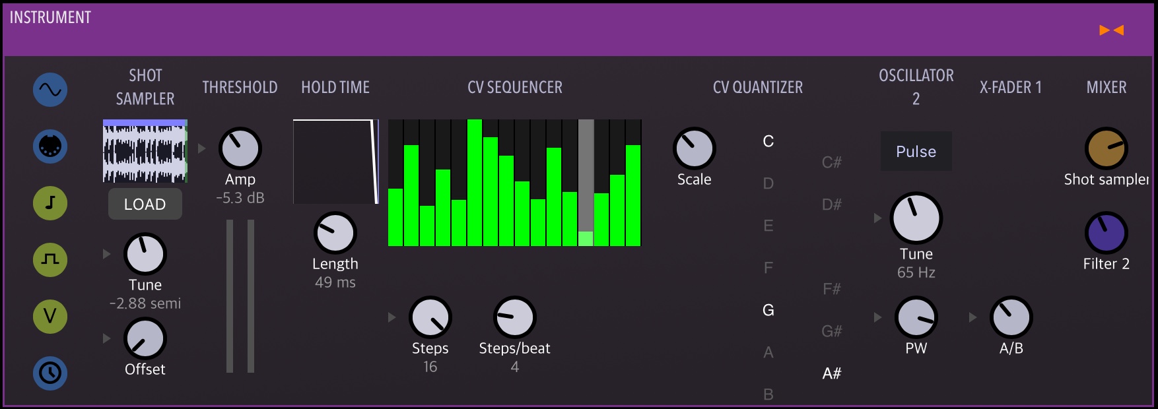Expand modulation arrow beside Amp knob

[201, 148]
